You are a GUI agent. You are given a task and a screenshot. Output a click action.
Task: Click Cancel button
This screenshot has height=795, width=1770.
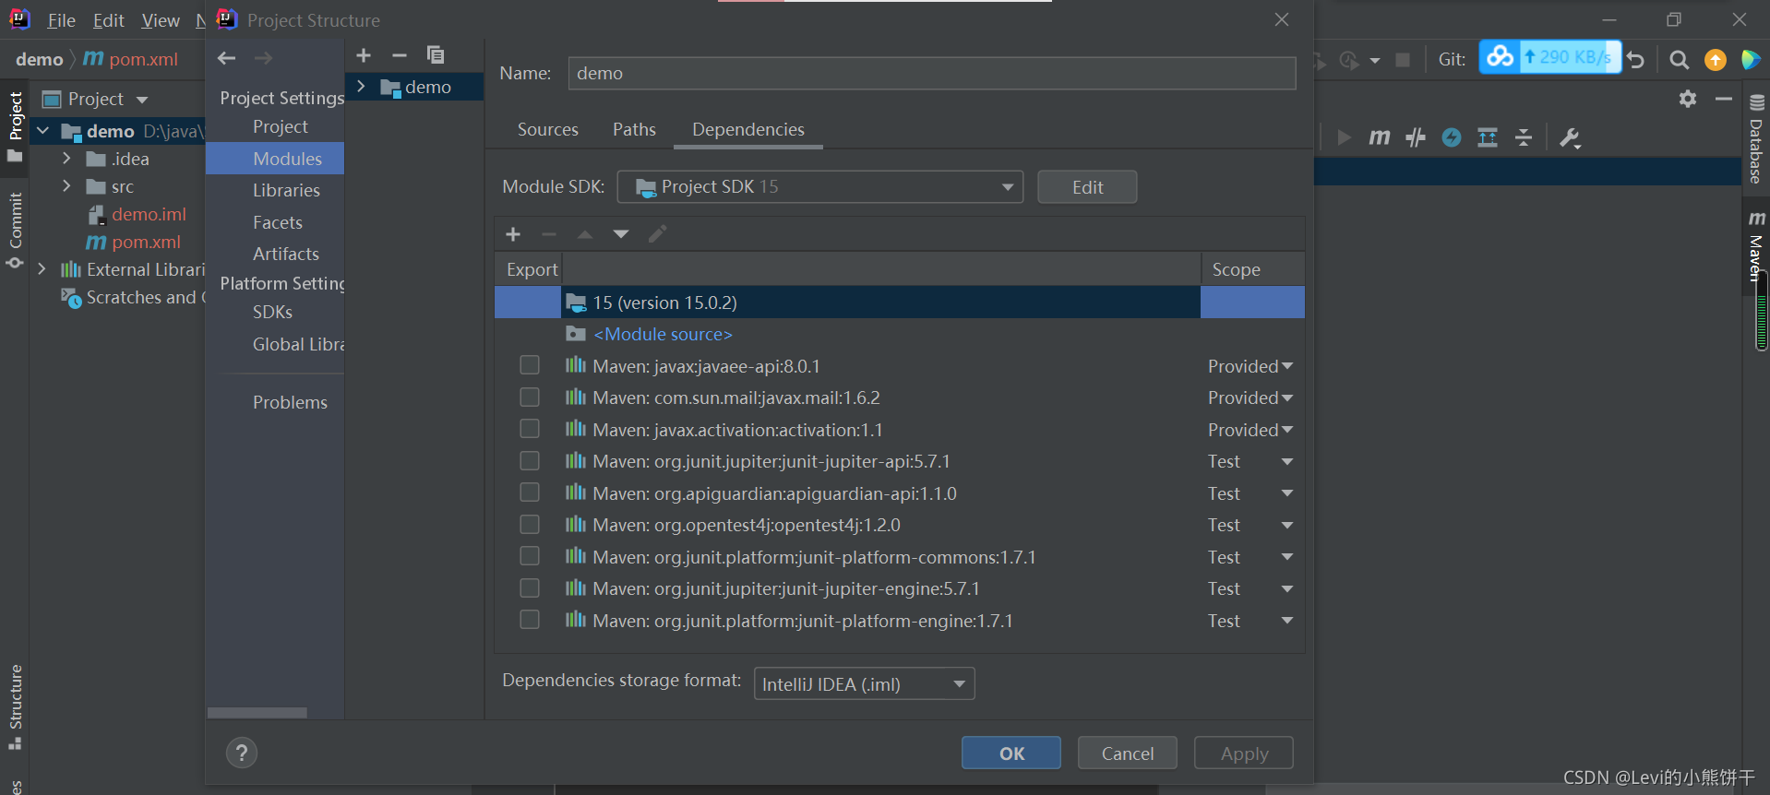click(1128, 753)
